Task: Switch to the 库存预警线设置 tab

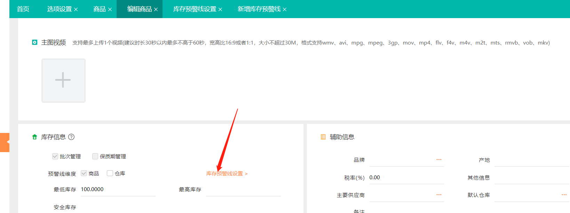Action: pos(195,9)
